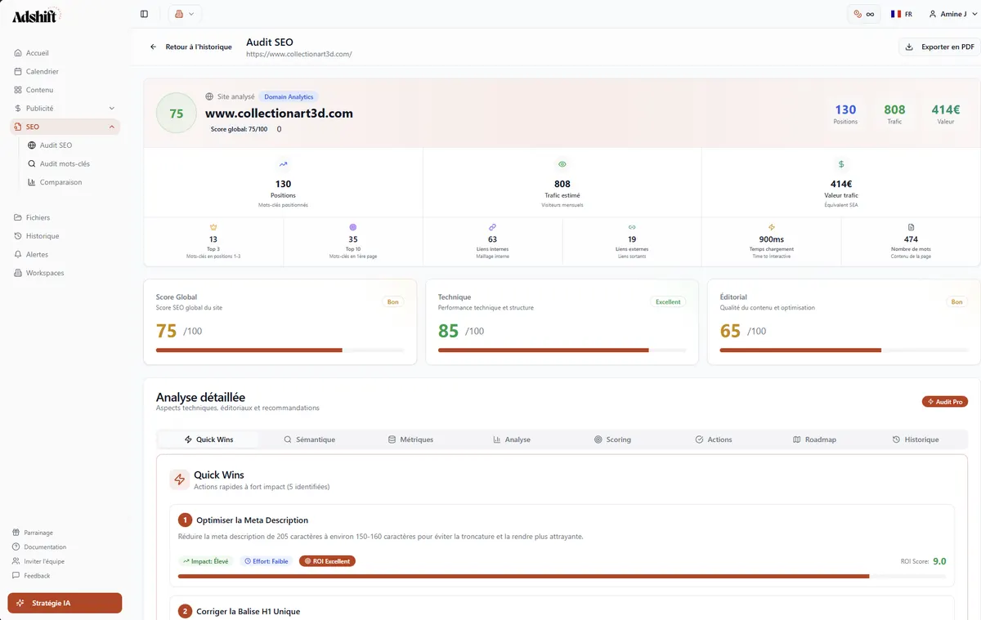
Task: Click the Exporter en PDF button
Action: 939,47
